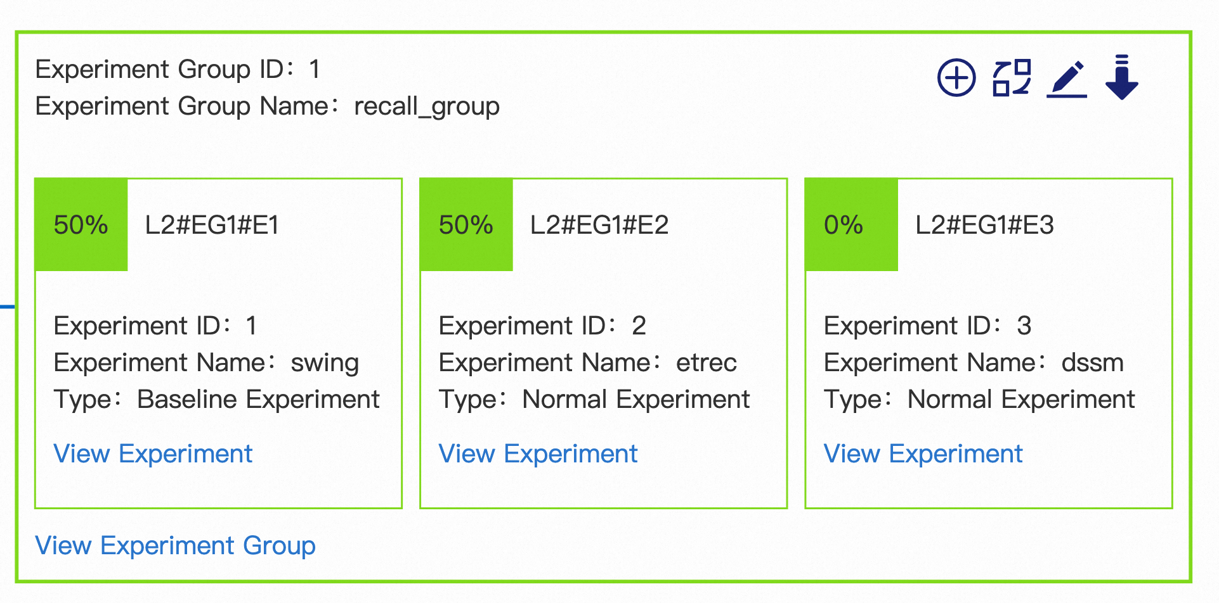Click the add experiment plus icon
This screenshot has height=603, width=1219.
tap(956, 78)
